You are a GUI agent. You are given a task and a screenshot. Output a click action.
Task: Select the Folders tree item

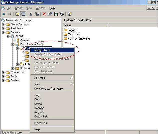(15, 80)
